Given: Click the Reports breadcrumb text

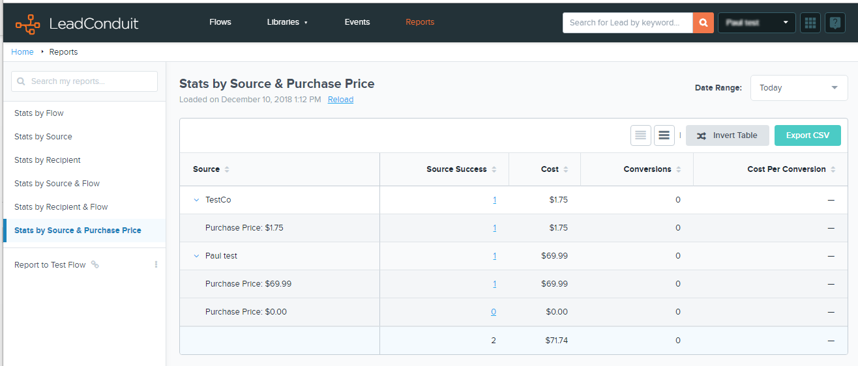Looking at the screenshot, I should [63, 52].
